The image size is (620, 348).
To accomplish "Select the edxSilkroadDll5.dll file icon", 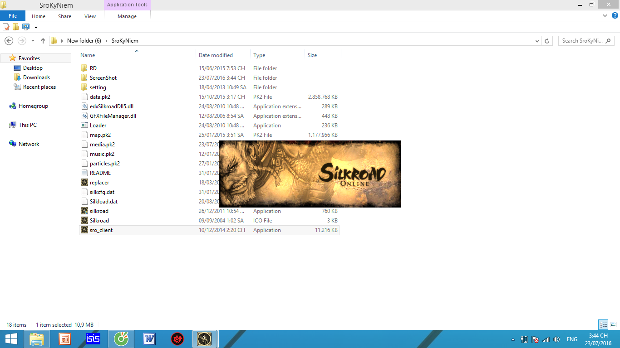I will click(x=84, y=106).
